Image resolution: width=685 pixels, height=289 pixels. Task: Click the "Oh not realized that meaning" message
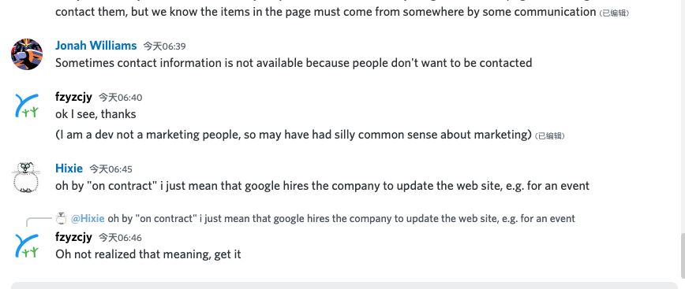pyautogui.click(x=148, y=254)
